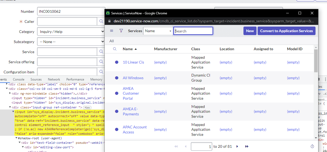Sort by the Model ID column header
The image size is (327, 152).
pyautogui.click(x=295, y=49)
